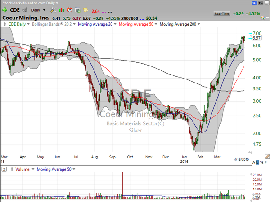Click the 7.00 price axis label
Viewport: 270px width, 202px height.
click(x=257, y=33)
